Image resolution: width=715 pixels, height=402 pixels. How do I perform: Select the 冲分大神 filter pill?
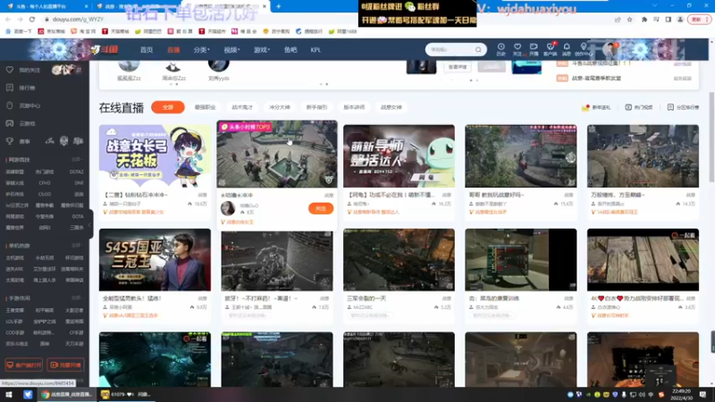[x=280, y=107]
